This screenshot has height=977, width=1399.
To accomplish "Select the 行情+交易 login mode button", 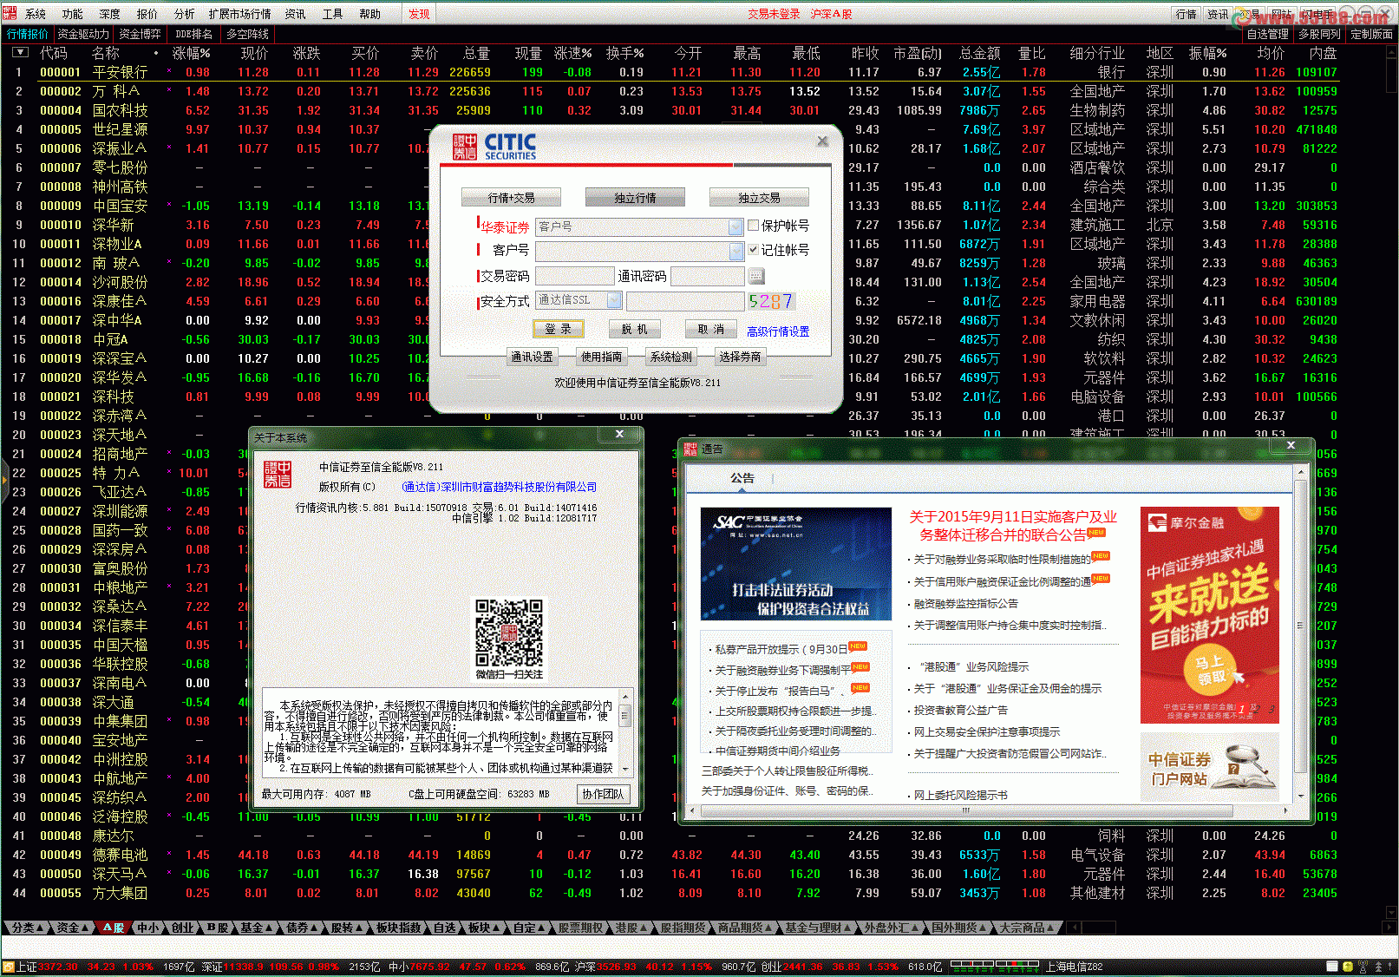I will 511,197.
